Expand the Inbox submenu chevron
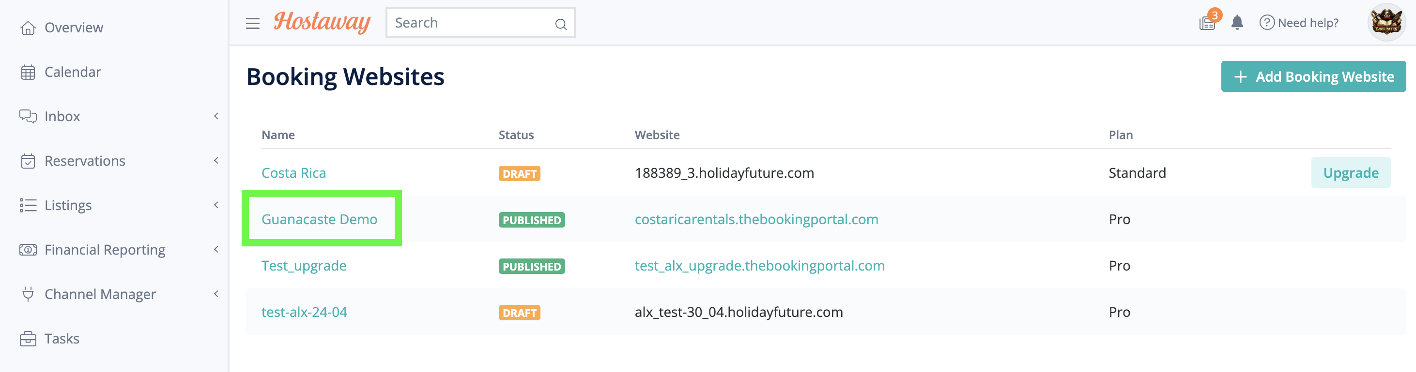1416x372 pixels. tap(216, 116)
